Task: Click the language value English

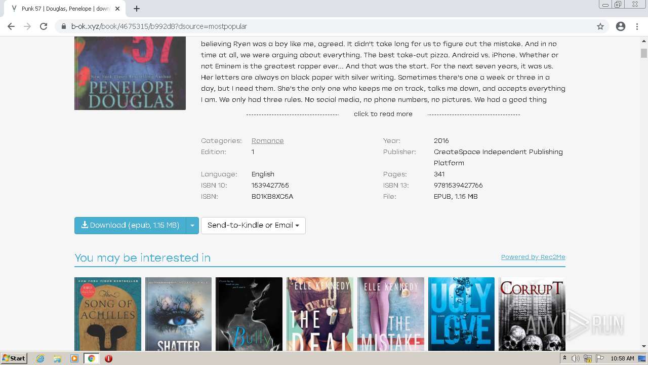Action: point(263,174)
